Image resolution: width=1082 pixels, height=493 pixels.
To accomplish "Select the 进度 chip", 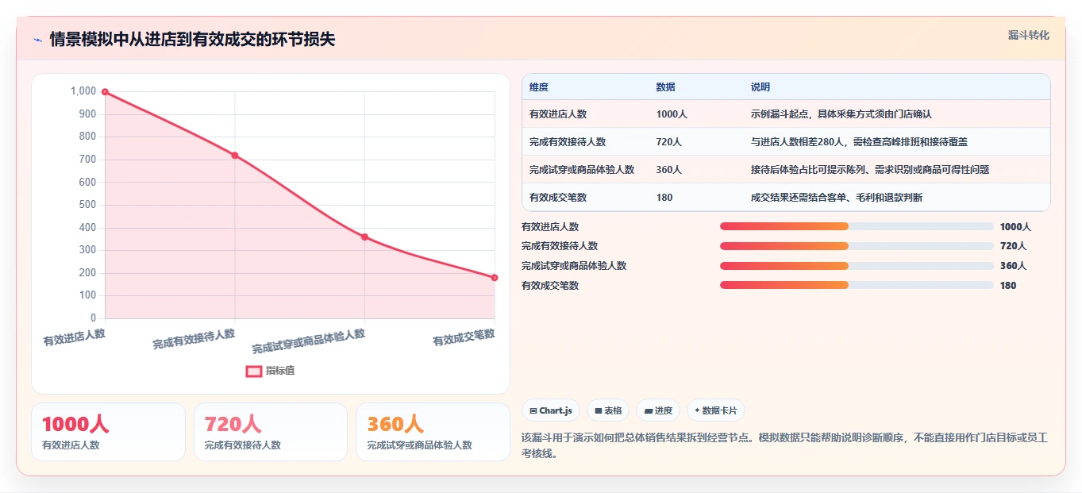I will point(658,410).
